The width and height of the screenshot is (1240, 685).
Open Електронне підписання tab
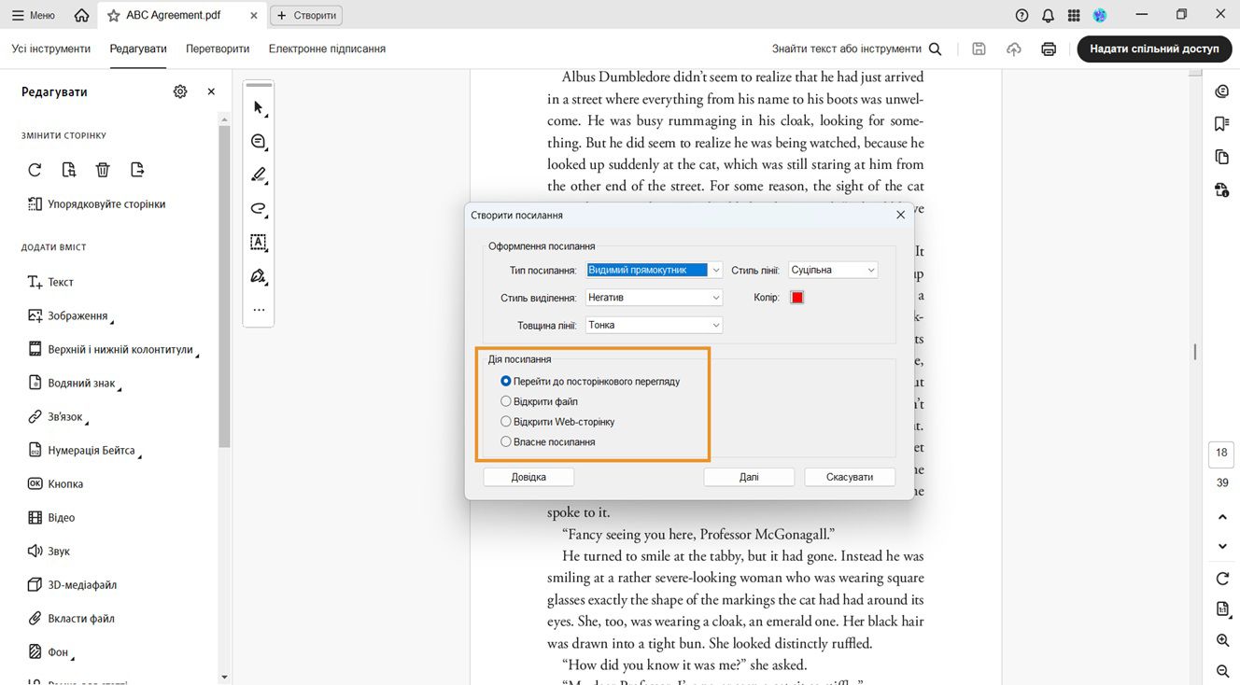click(x=327, y=49)
